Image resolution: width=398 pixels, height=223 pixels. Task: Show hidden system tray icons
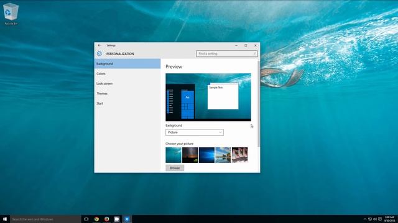[365, 219]
